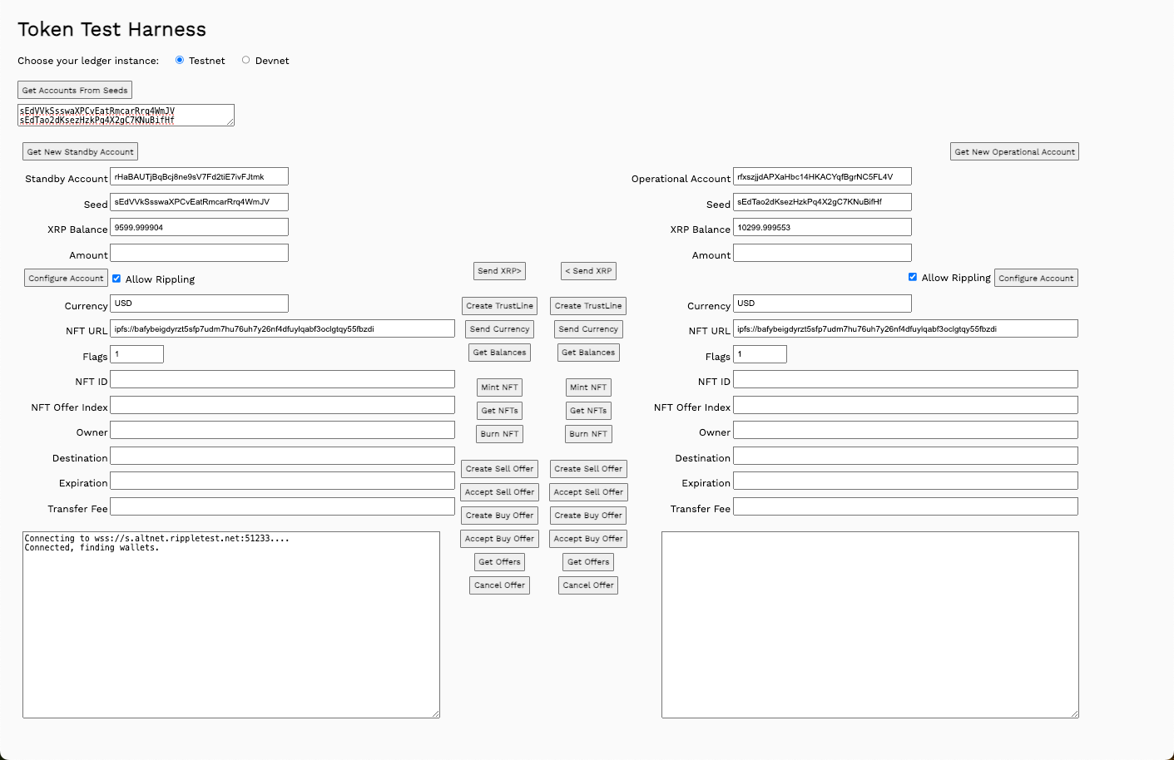Get Balances for the standby account

499,352
